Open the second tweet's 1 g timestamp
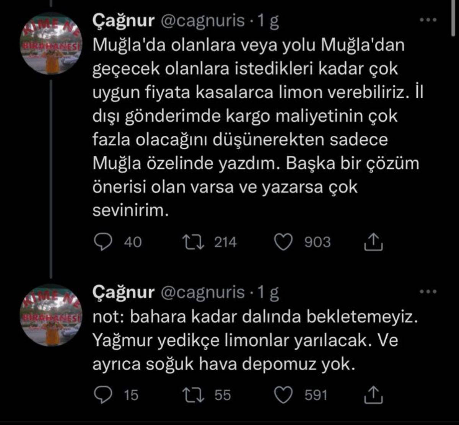 pos(268,293)
